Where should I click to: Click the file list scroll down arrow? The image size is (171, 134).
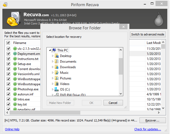(x=163, y=108)
